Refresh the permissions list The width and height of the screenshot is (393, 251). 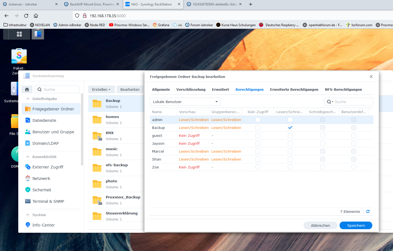click(x=368, y=211)
